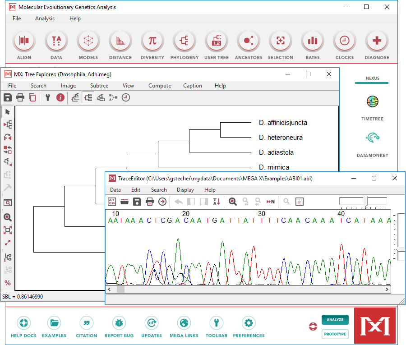
Task: Click the fit tree to window icon
Action: tap(8, 230)
